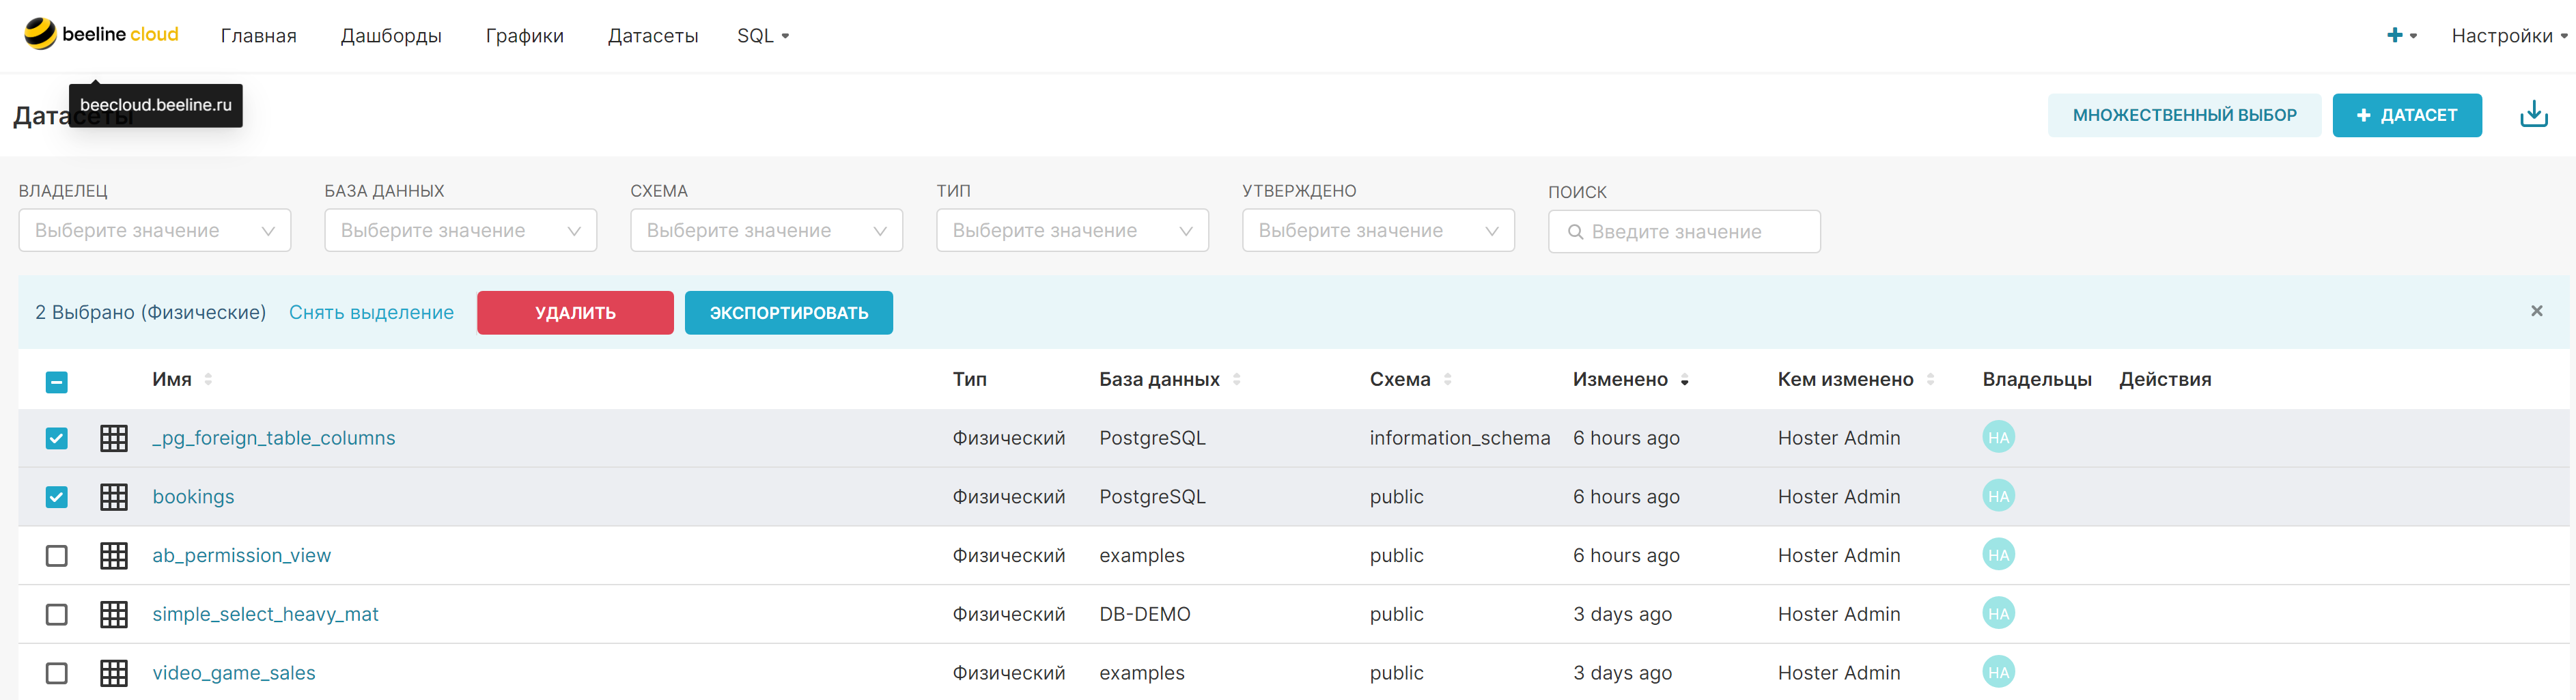The image size is (2576, 700).
Task: Expand the SQL menu
Action: (763, 35)
